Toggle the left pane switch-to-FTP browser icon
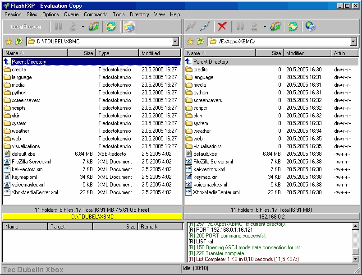The width and height of the screenshot is (362, 275). (x=129, y=27)
